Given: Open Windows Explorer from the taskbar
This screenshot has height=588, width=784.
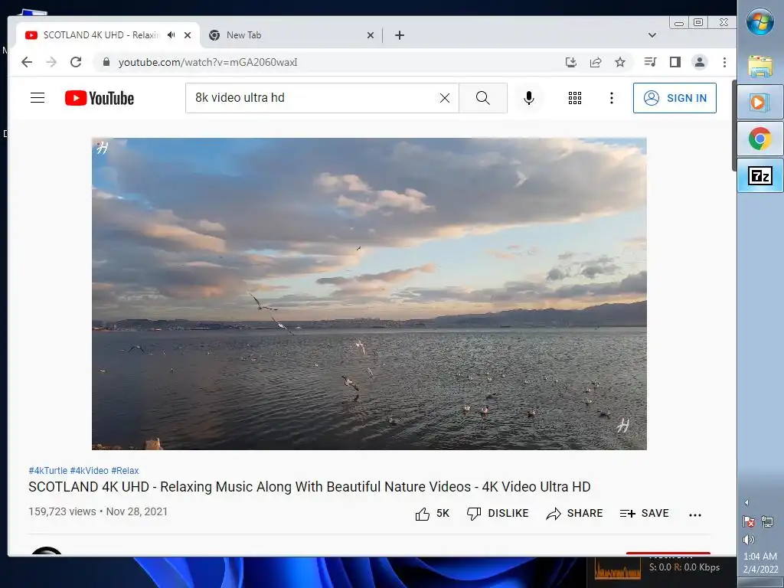Looking at the screenshot, I should (760, 66).
